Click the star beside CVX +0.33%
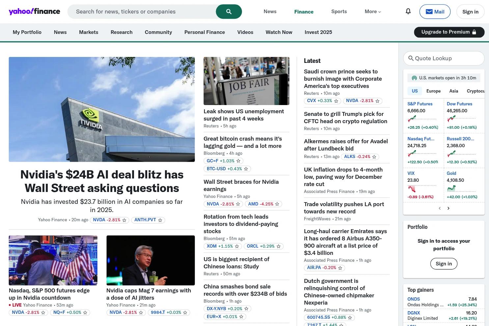 point(336,101)
